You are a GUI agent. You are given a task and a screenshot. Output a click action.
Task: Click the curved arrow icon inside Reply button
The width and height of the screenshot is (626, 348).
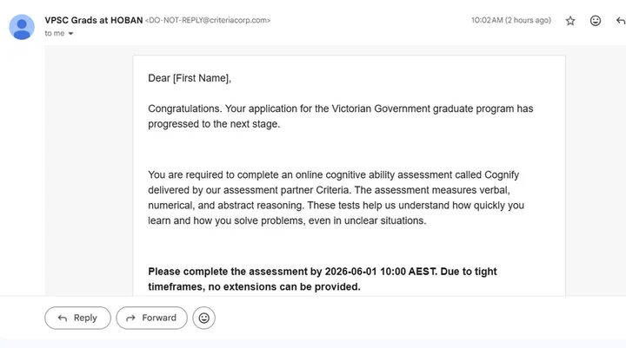coord(63,318)
